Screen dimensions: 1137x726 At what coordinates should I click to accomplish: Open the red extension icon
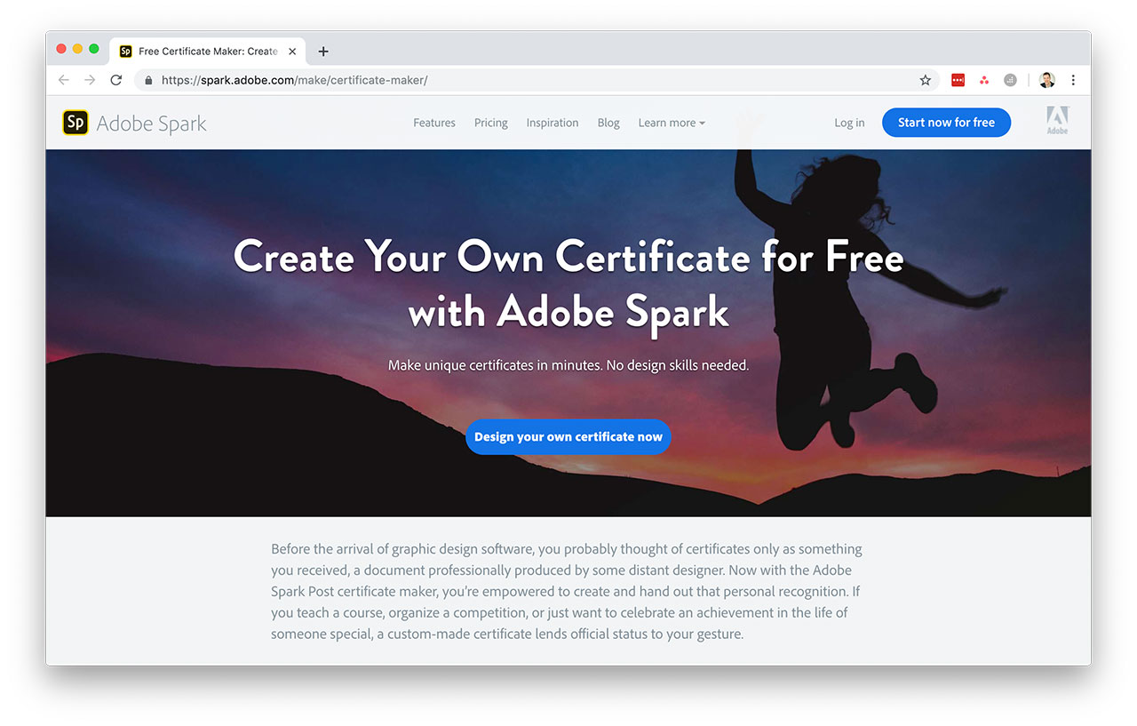point(958,80)
